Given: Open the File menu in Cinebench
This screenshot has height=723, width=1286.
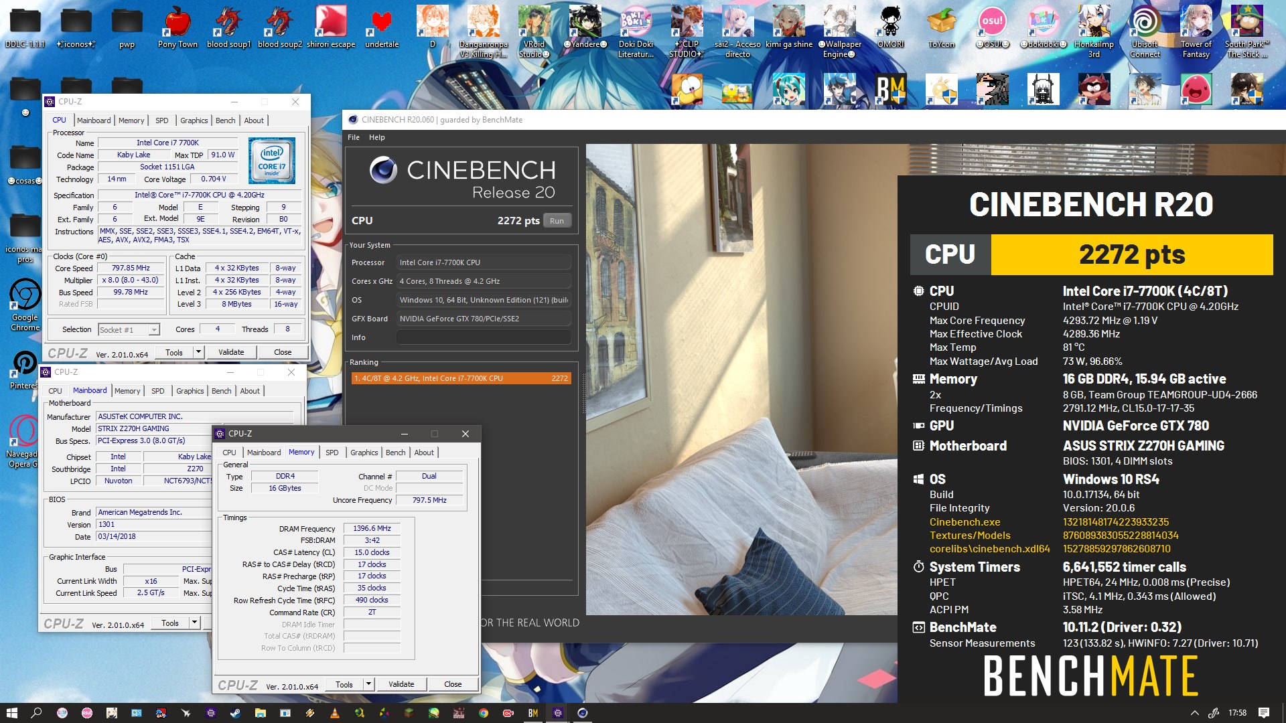Looking at the screenshot, I should tap(354, 137).
